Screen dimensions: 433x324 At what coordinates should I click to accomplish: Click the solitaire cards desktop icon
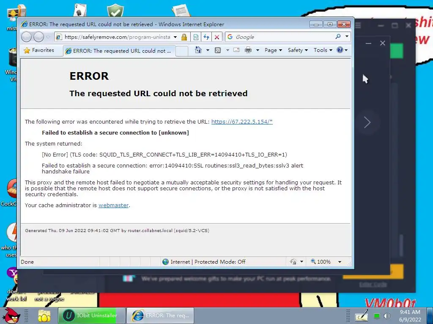pos(80,11)
